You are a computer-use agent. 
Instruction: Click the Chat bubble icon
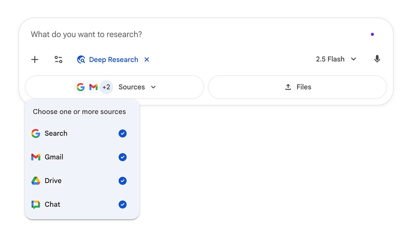(36, 204)
